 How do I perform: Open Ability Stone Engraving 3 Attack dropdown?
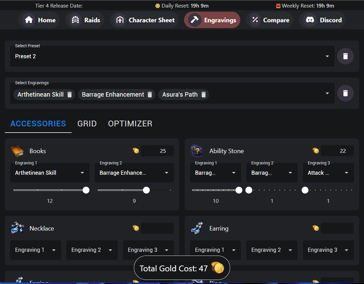328,173
